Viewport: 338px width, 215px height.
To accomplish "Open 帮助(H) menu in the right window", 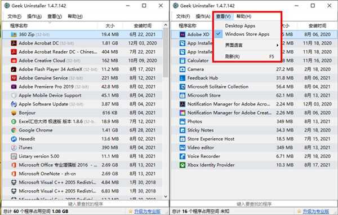I will (244, 16).
